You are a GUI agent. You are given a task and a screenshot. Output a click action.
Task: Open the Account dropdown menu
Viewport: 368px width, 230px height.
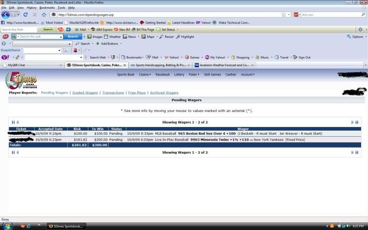[247, 75]
